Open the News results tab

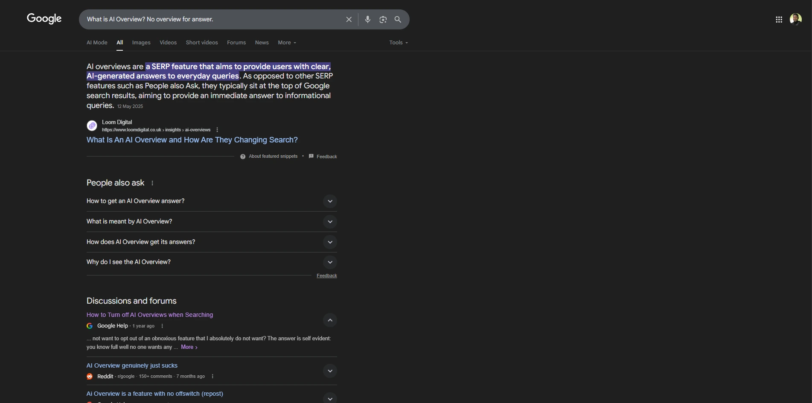tap(262, 43)
